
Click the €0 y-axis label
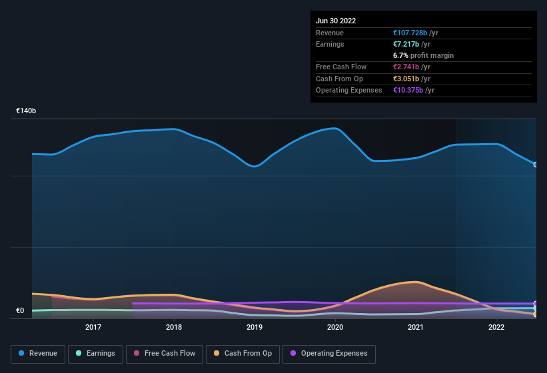(20, 310)
